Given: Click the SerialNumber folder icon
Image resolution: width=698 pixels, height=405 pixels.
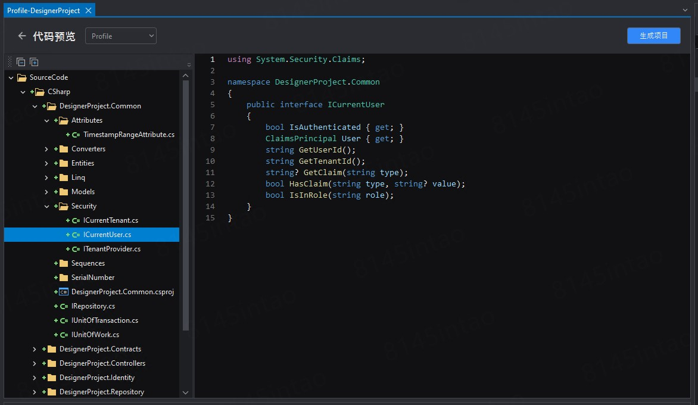Looking at the screenshot, I should coord(64,278).
